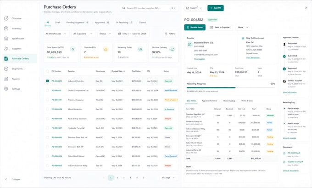312x188 pixels.
Task: Open the Status filter dropdown
Action: [105, 34]
